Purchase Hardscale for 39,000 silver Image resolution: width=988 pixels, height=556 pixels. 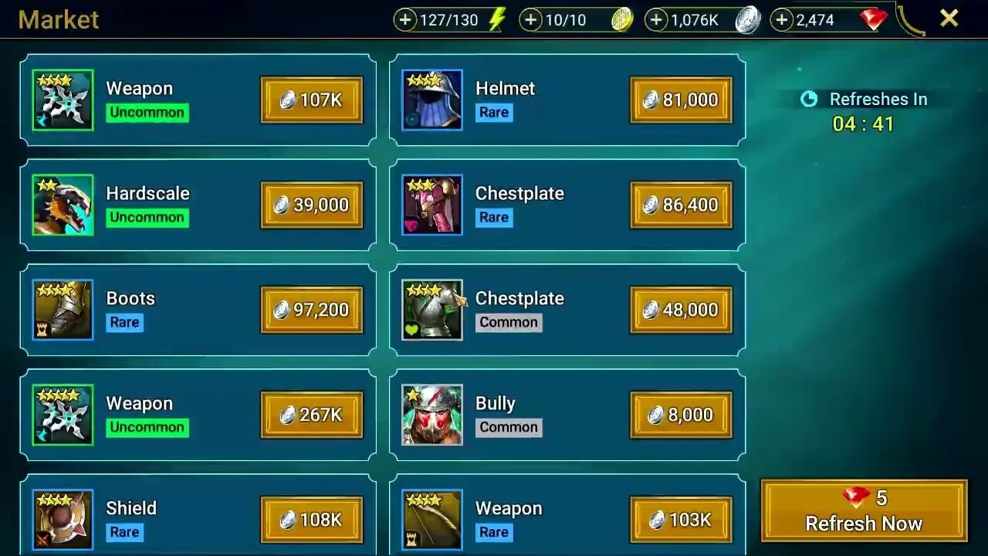[x=312, y=205]
